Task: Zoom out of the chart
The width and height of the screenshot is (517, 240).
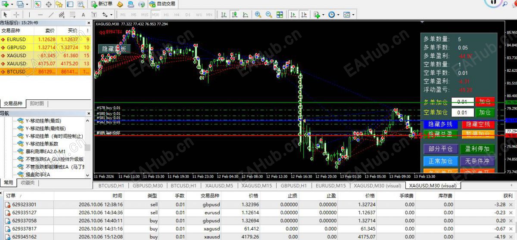Action: [269, 15]
